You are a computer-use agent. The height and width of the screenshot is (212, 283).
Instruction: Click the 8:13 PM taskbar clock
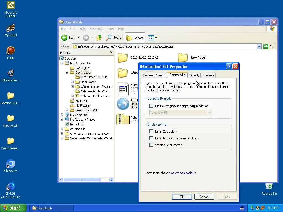click(x=272, y=208)
